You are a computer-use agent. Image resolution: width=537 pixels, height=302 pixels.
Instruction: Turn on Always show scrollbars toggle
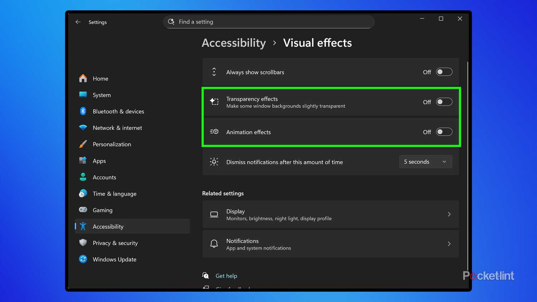[444, 72]
